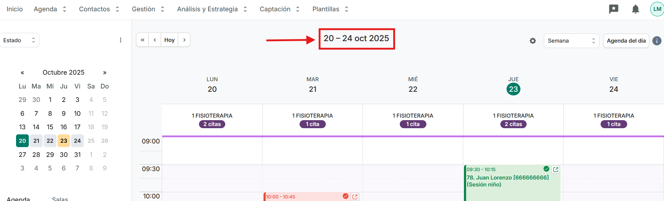Select day 28 in the mini calendar

[x=36, y=155]
